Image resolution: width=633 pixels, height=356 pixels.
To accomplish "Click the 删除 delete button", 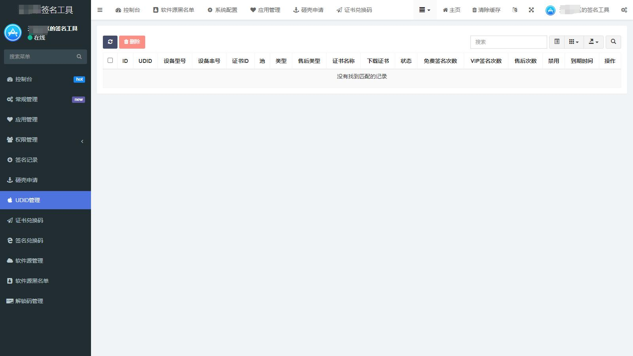I will (x=132, y=42).
